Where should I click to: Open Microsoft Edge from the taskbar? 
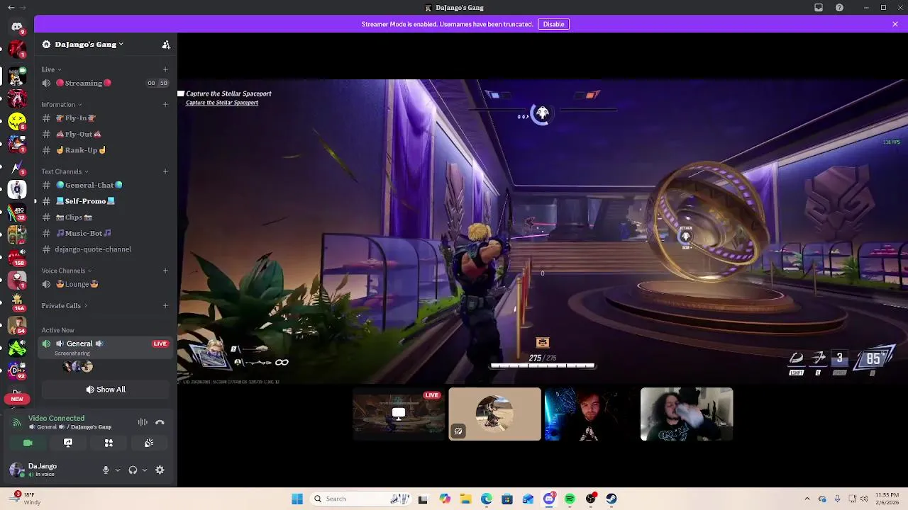[487, 499]
